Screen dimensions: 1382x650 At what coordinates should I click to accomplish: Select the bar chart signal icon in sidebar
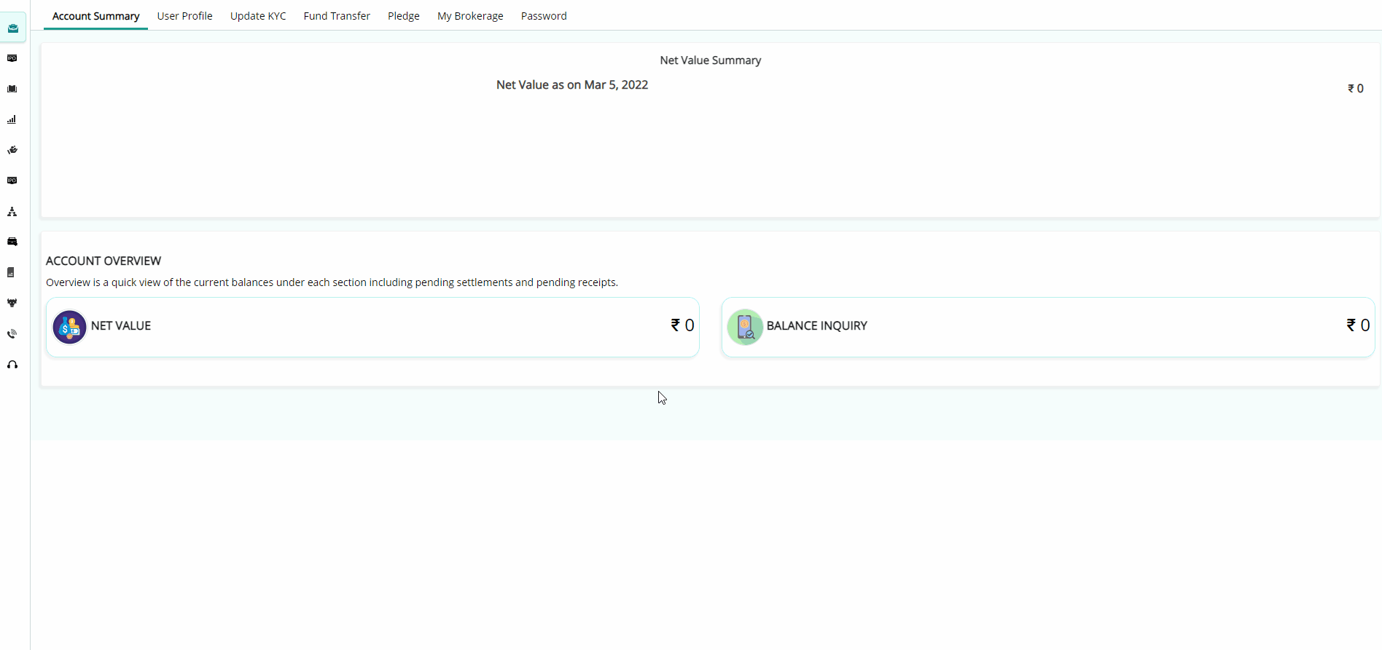coord(12,119)
